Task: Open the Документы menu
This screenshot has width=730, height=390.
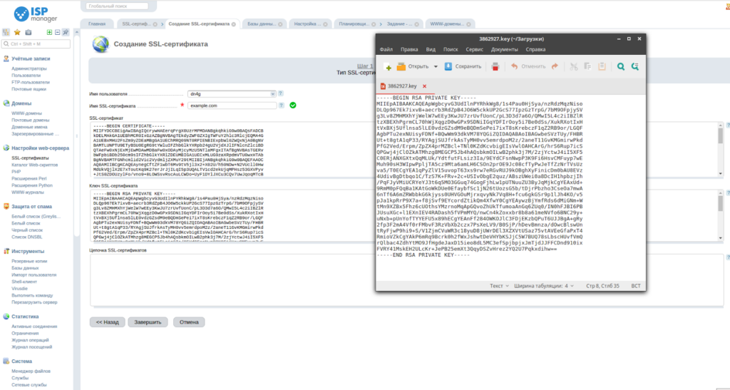Action: (505, 49)
